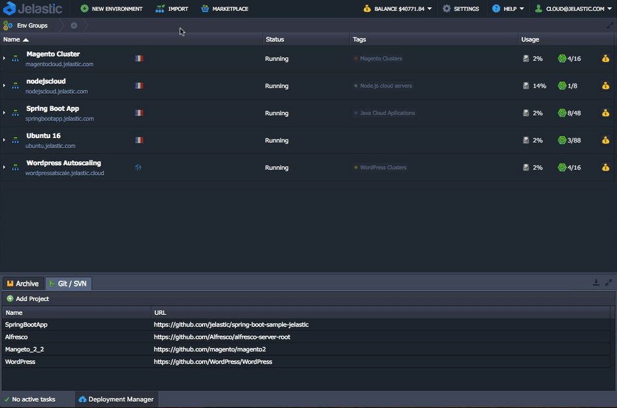The height and width of the screenshot is (408, 617).
Task: Select the Alfresco project row
Action: pyautogui.click(x=306, y=337)
